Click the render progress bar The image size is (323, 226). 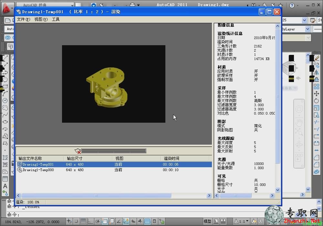click(114, 151)
